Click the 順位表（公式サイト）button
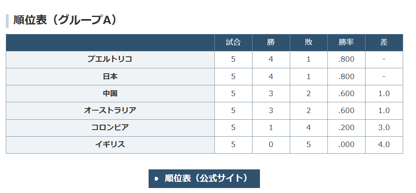The height and width of the screenshot is (193, 416). 204,179
